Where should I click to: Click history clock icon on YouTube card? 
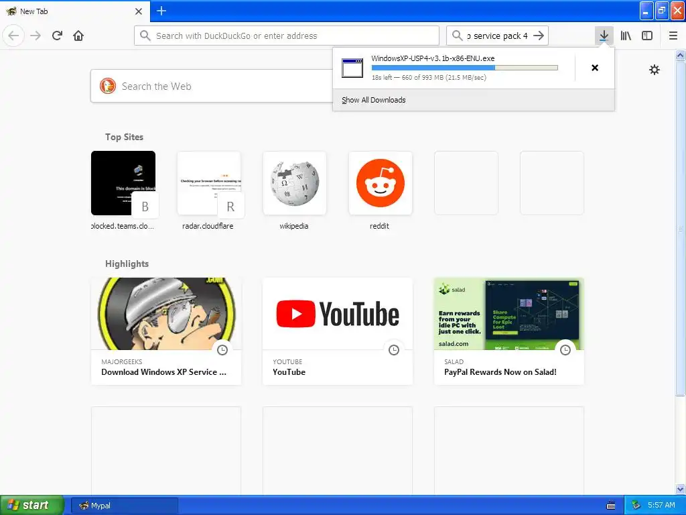click(394, 350)
